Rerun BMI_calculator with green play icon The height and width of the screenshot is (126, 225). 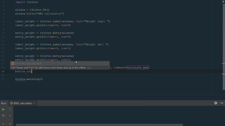coord(3,110)
